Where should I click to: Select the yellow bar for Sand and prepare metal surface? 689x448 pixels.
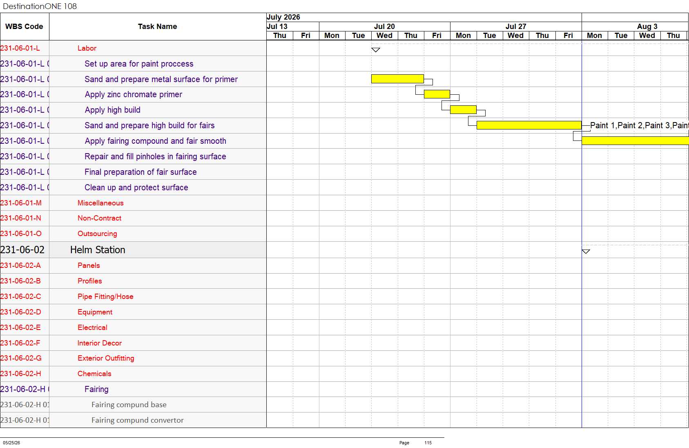397,79
